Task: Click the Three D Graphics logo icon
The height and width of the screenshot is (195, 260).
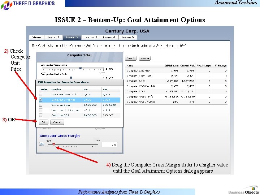Action: pos(6,5)
